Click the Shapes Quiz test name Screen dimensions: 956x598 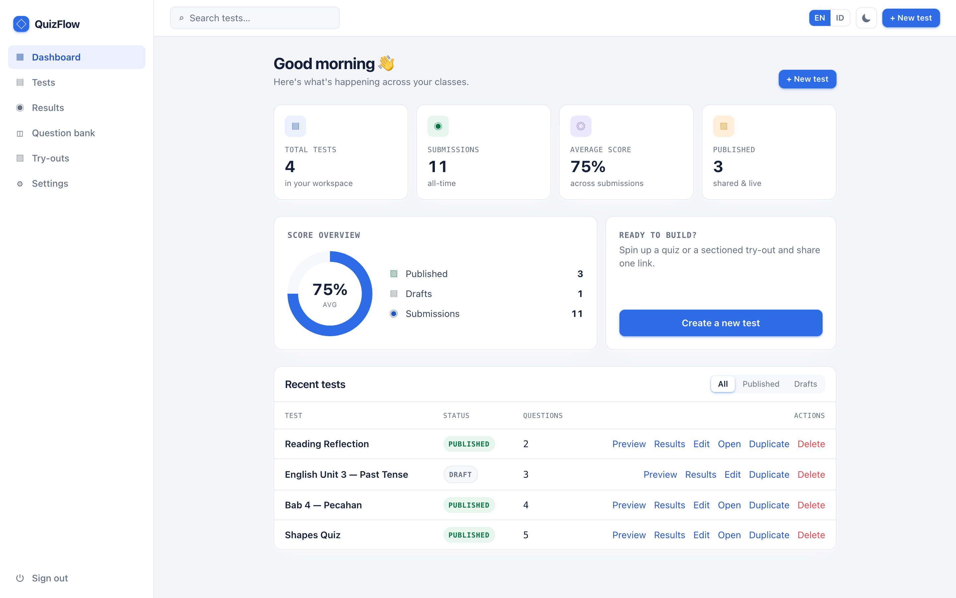pos(312,535)
